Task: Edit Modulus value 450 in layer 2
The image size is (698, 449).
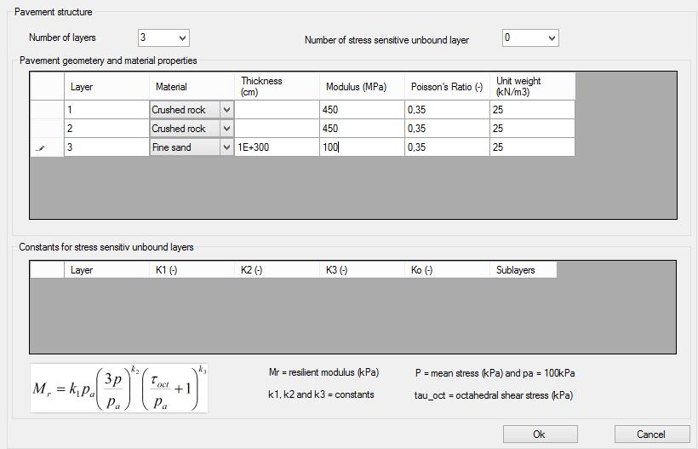Action: point(362,129)
